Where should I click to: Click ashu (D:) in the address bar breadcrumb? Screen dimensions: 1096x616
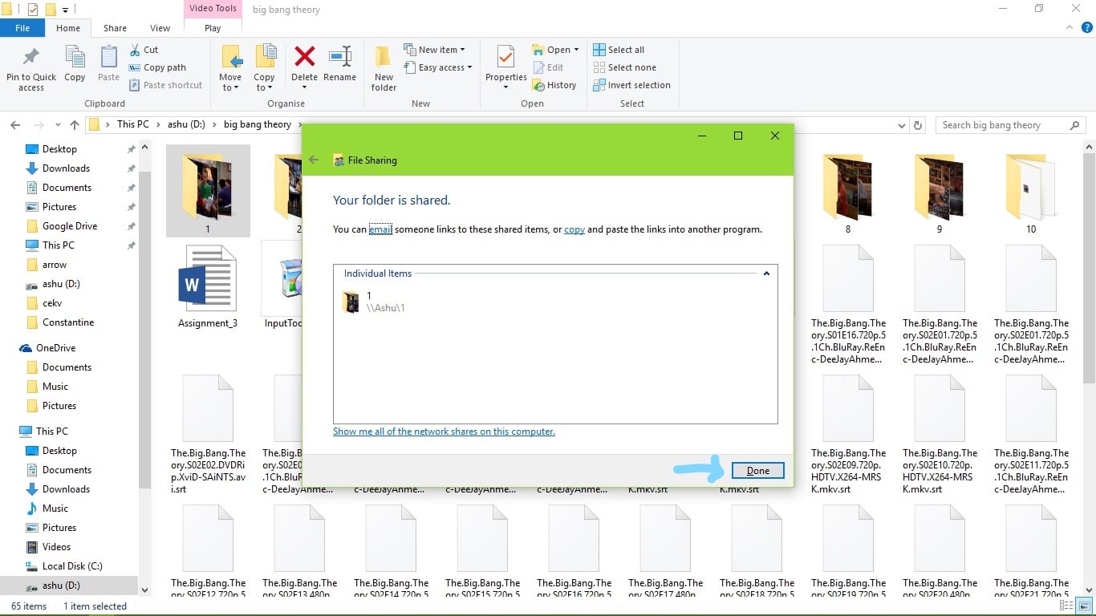click(x=186, y=125)
